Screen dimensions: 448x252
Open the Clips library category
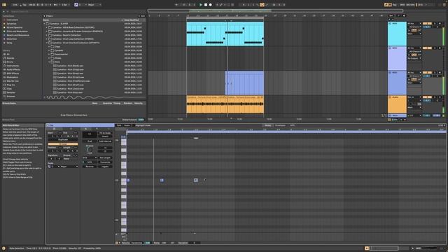click(x=9, y=89)
